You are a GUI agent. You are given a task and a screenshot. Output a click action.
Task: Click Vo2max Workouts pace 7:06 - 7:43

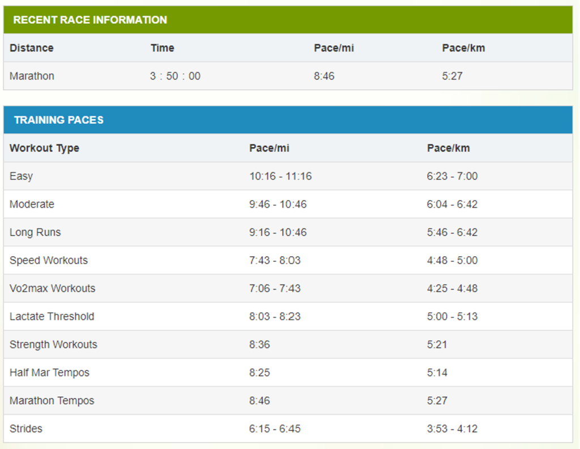[275, 288]
